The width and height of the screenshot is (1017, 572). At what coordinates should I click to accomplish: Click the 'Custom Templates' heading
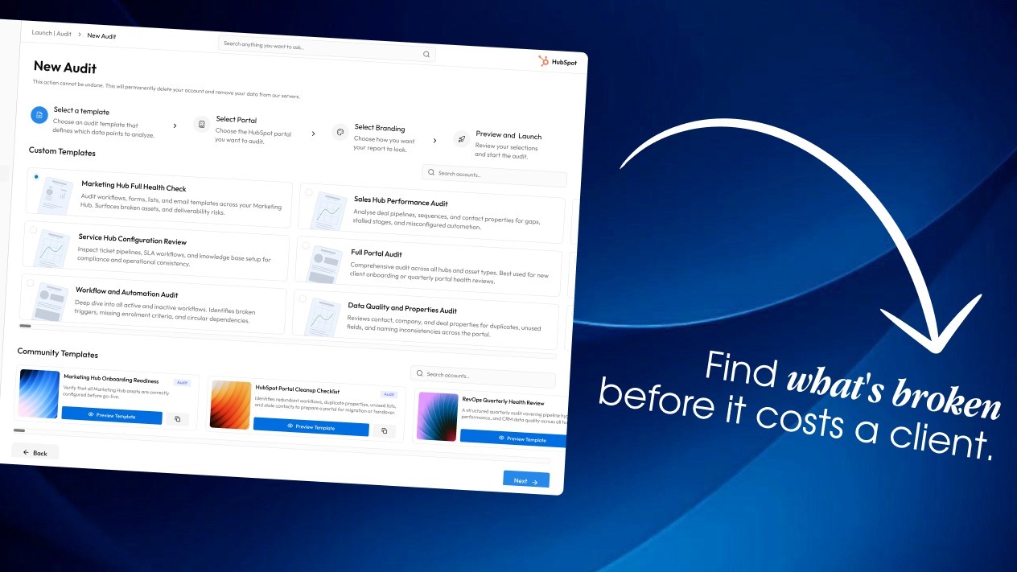coord(62,151)
